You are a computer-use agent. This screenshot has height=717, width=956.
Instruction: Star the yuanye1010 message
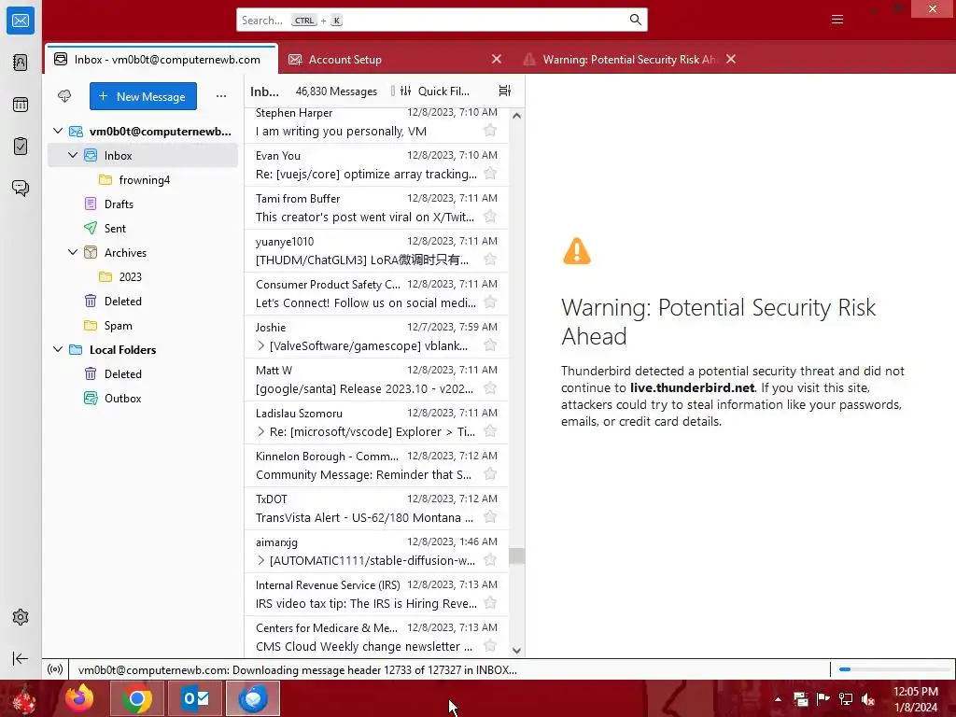[489, 260]
